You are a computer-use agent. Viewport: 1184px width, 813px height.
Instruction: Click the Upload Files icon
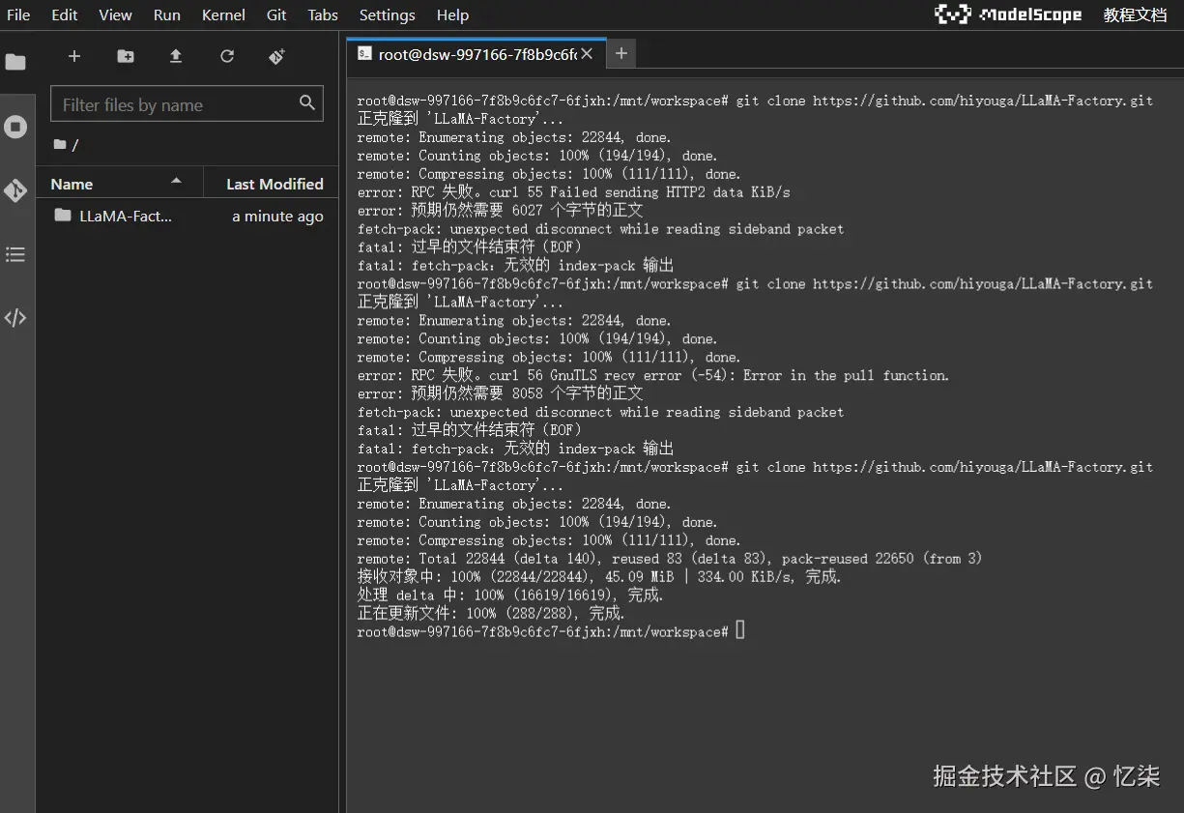tap(176, 56)
